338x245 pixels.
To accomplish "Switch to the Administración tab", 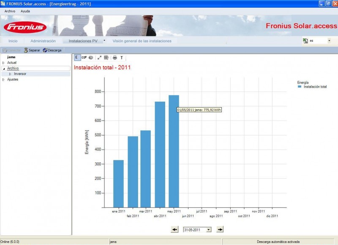I will point(43,41).
